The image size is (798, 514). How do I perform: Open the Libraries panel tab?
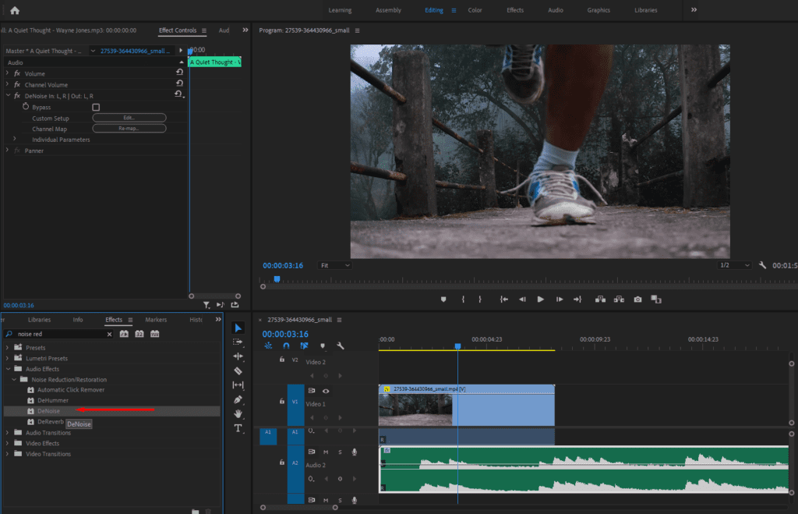coord(39,320)
